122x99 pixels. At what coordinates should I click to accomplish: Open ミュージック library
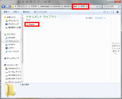[x=13, y=51]
